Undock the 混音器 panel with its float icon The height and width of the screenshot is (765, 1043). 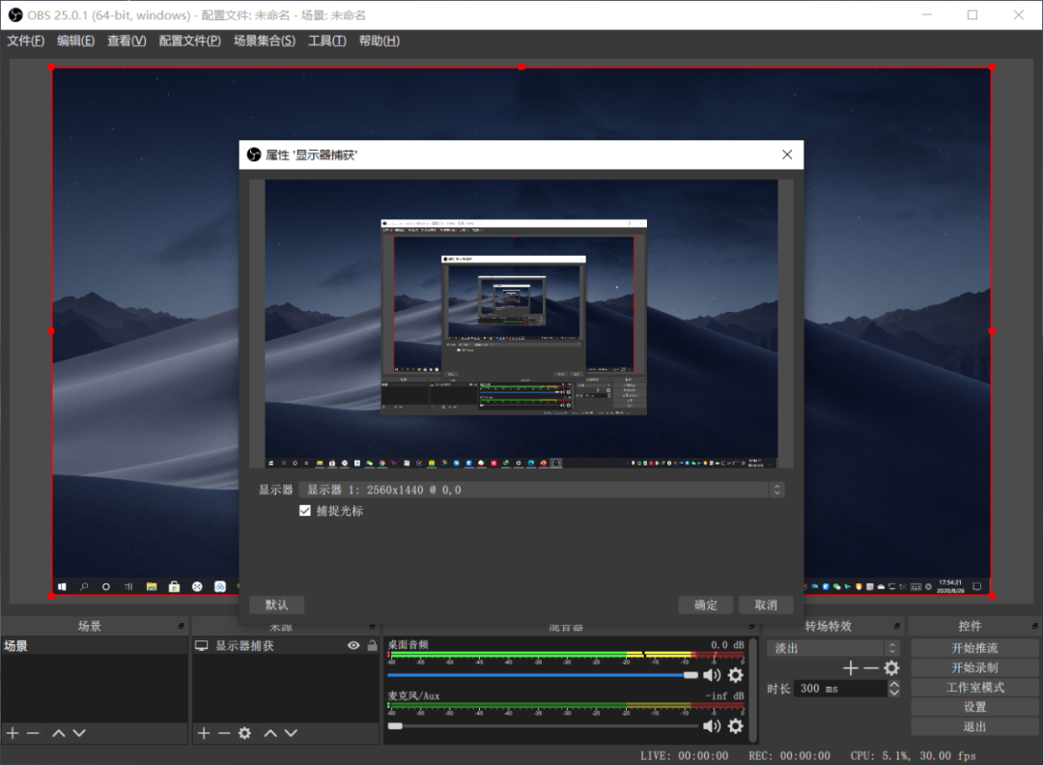[x=751, y=627]
